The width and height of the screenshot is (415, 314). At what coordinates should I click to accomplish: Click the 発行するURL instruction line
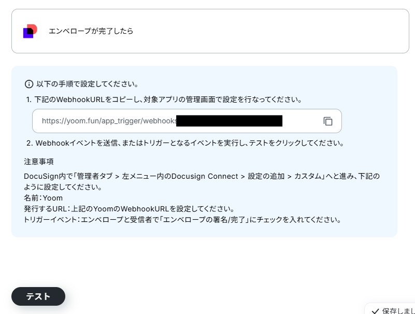129,209
